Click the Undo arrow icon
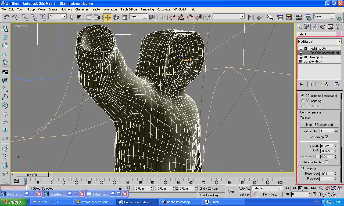 coord(6,18)
